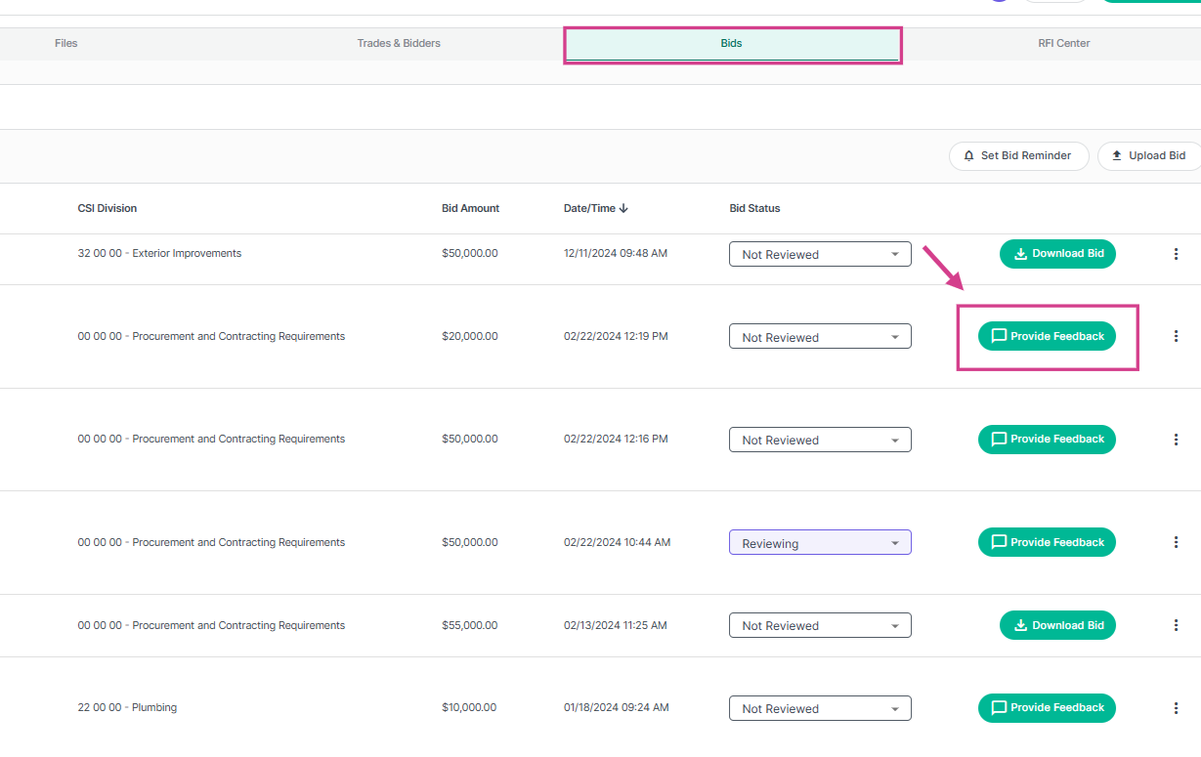The image size is (1201, 757).
Task: Open kebab menu for Plumbing row
Action: (x=1176, y=708)
